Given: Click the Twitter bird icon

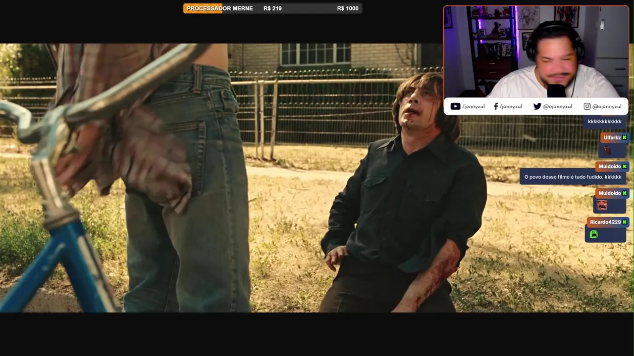Looking at the screenshot, I should click(537, 106).
